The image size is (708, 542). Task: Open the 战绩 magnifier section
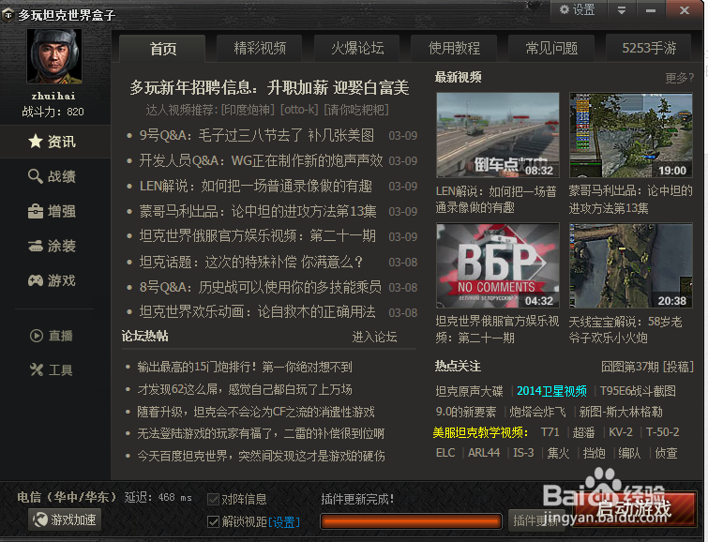(x=53, y=176)
